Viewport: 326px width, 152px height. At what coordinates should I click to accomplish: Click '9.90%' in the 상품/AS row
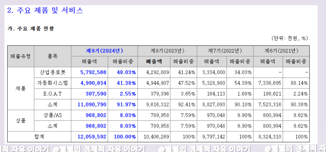coord(244,115)
